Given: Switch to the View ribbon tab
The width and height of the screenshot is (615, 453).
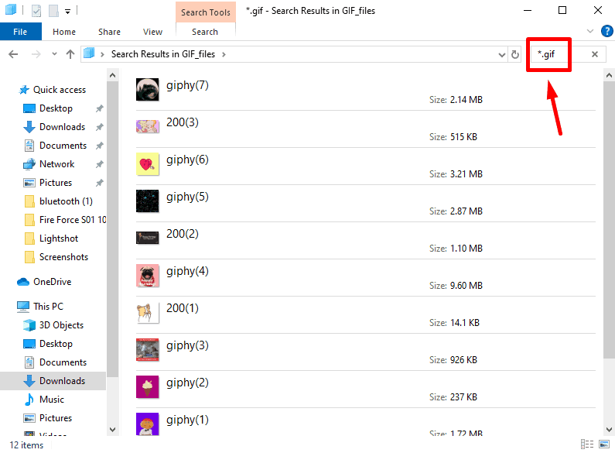Looking at the screenshot, I should 152,32.
